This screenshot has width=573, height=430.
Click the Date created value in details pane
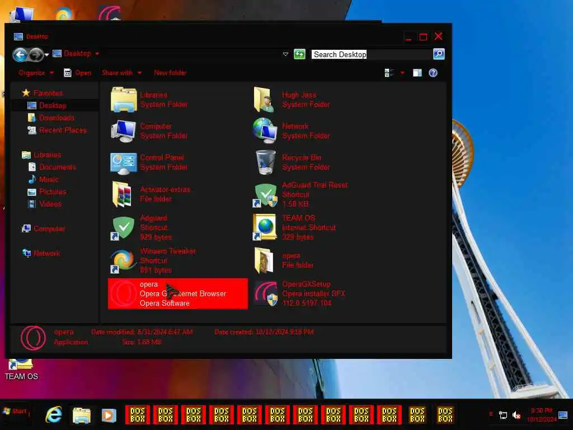[x=284, y=332]
